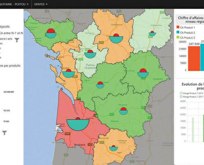This screenshot has width=204, height=165.
Task: Toggle Marge Produit 1 2010 legend entry
Action: [192, 93]
